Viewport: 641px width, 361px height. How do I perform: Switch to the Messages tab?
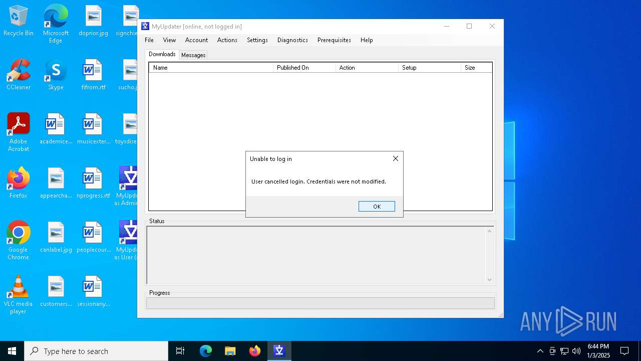(x=193, y=55)
